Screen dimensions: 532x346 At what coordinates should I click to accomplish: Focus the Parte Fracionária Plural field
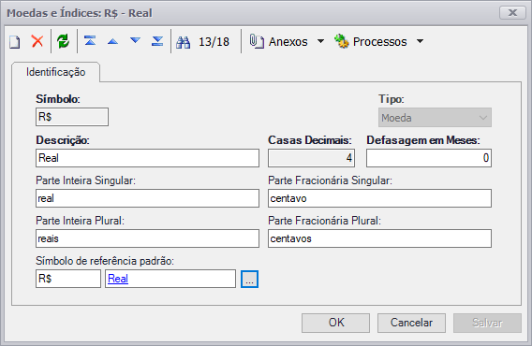[x=379, y=238]
